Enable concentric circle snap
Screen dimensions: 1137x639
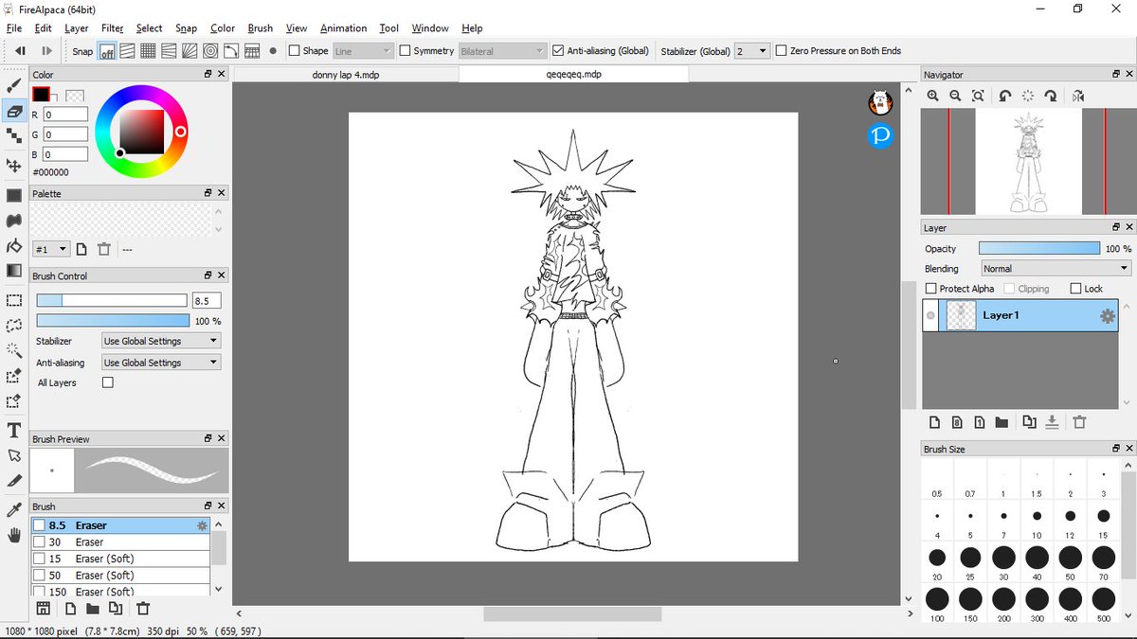[210, 51]
